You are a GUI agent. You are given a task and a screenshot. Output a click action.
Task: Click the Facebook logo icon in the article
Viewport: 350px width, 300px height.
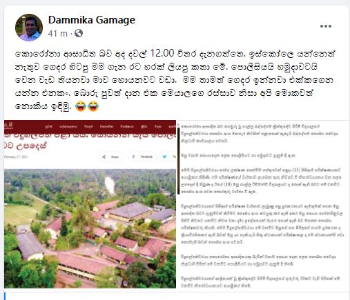click(133, 157)
